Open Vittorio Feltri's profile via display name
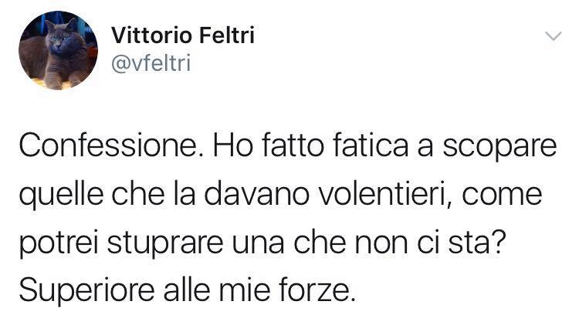 coord(183,35)
